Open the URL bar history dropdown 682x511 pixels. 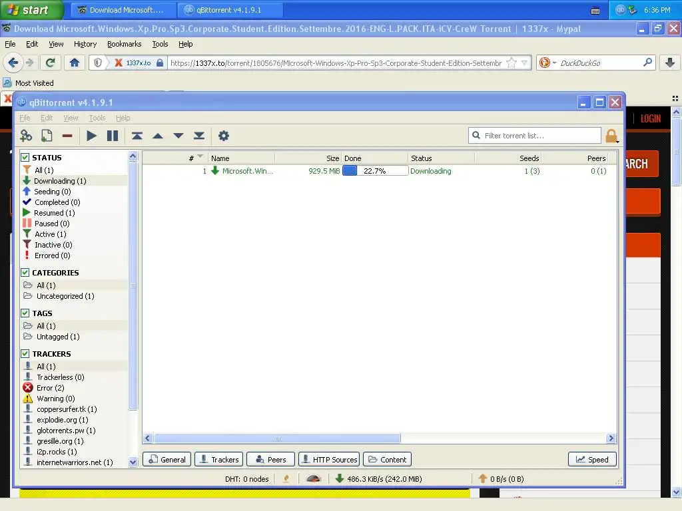525,63
